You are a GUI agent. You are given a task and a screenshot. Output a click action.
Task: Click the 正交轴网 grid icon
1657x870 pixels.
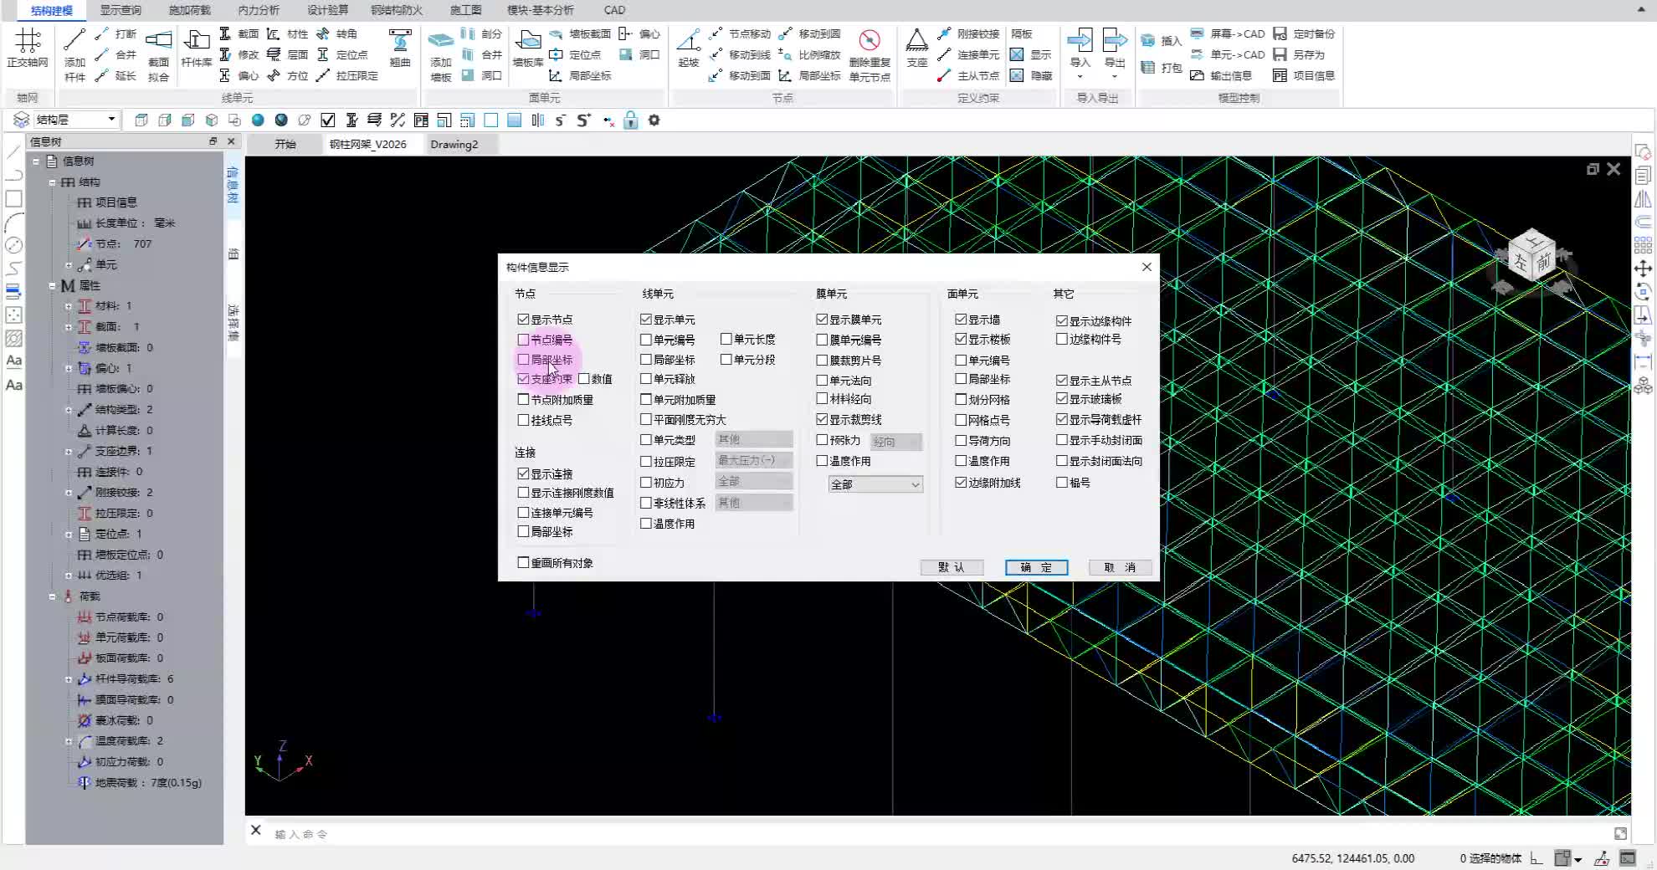click(x=27, y=42)
